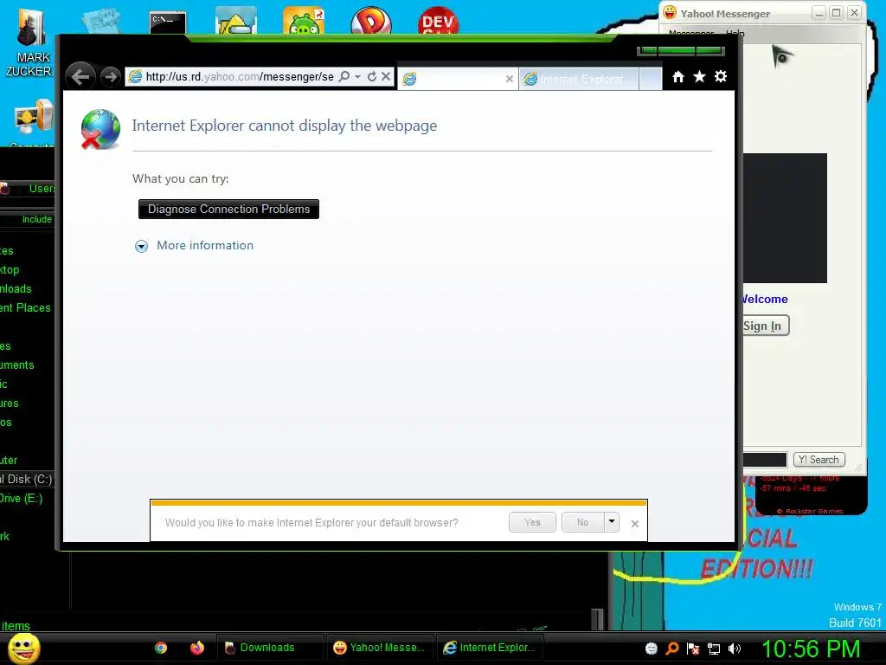The height and width of the screenshot is (665, 886).
Task: Launch Google Chrome from the taskbar
Action: tap(161, 648)
